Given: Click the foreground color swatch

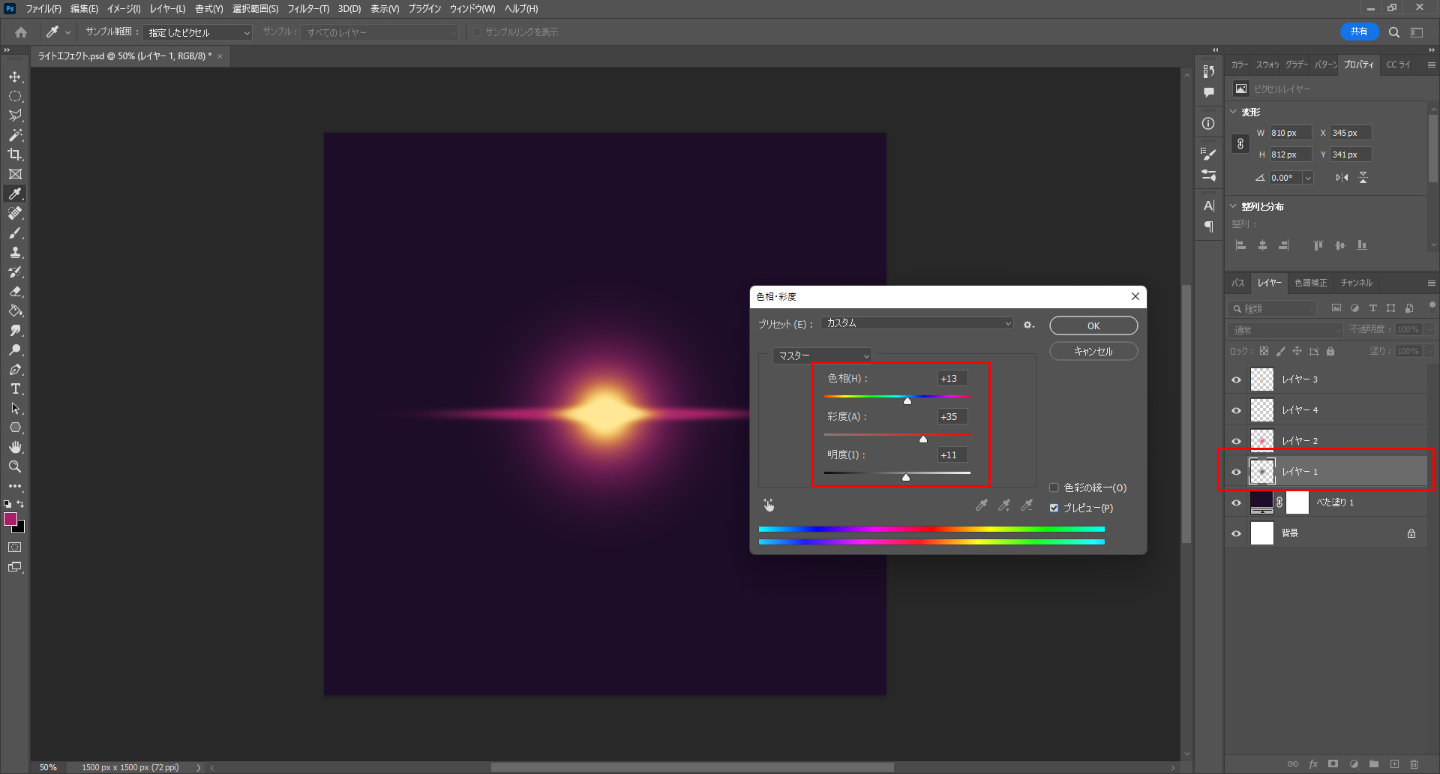Looking at the screenshot, I should coord(10,519).
